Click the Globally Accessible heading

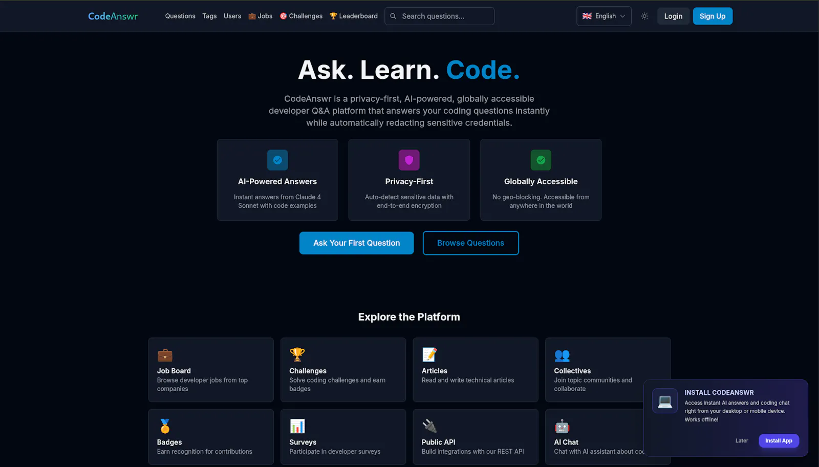(541, 182)
